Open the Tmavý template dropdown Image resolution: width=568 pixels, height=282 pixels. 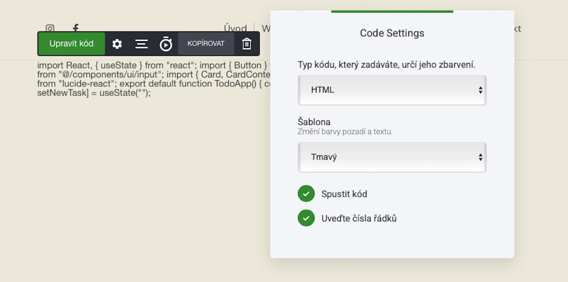392,157
